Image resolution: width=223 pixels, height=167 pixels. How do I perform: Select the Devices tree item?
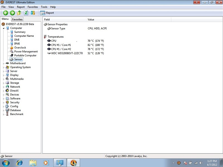tap(14, 95)
